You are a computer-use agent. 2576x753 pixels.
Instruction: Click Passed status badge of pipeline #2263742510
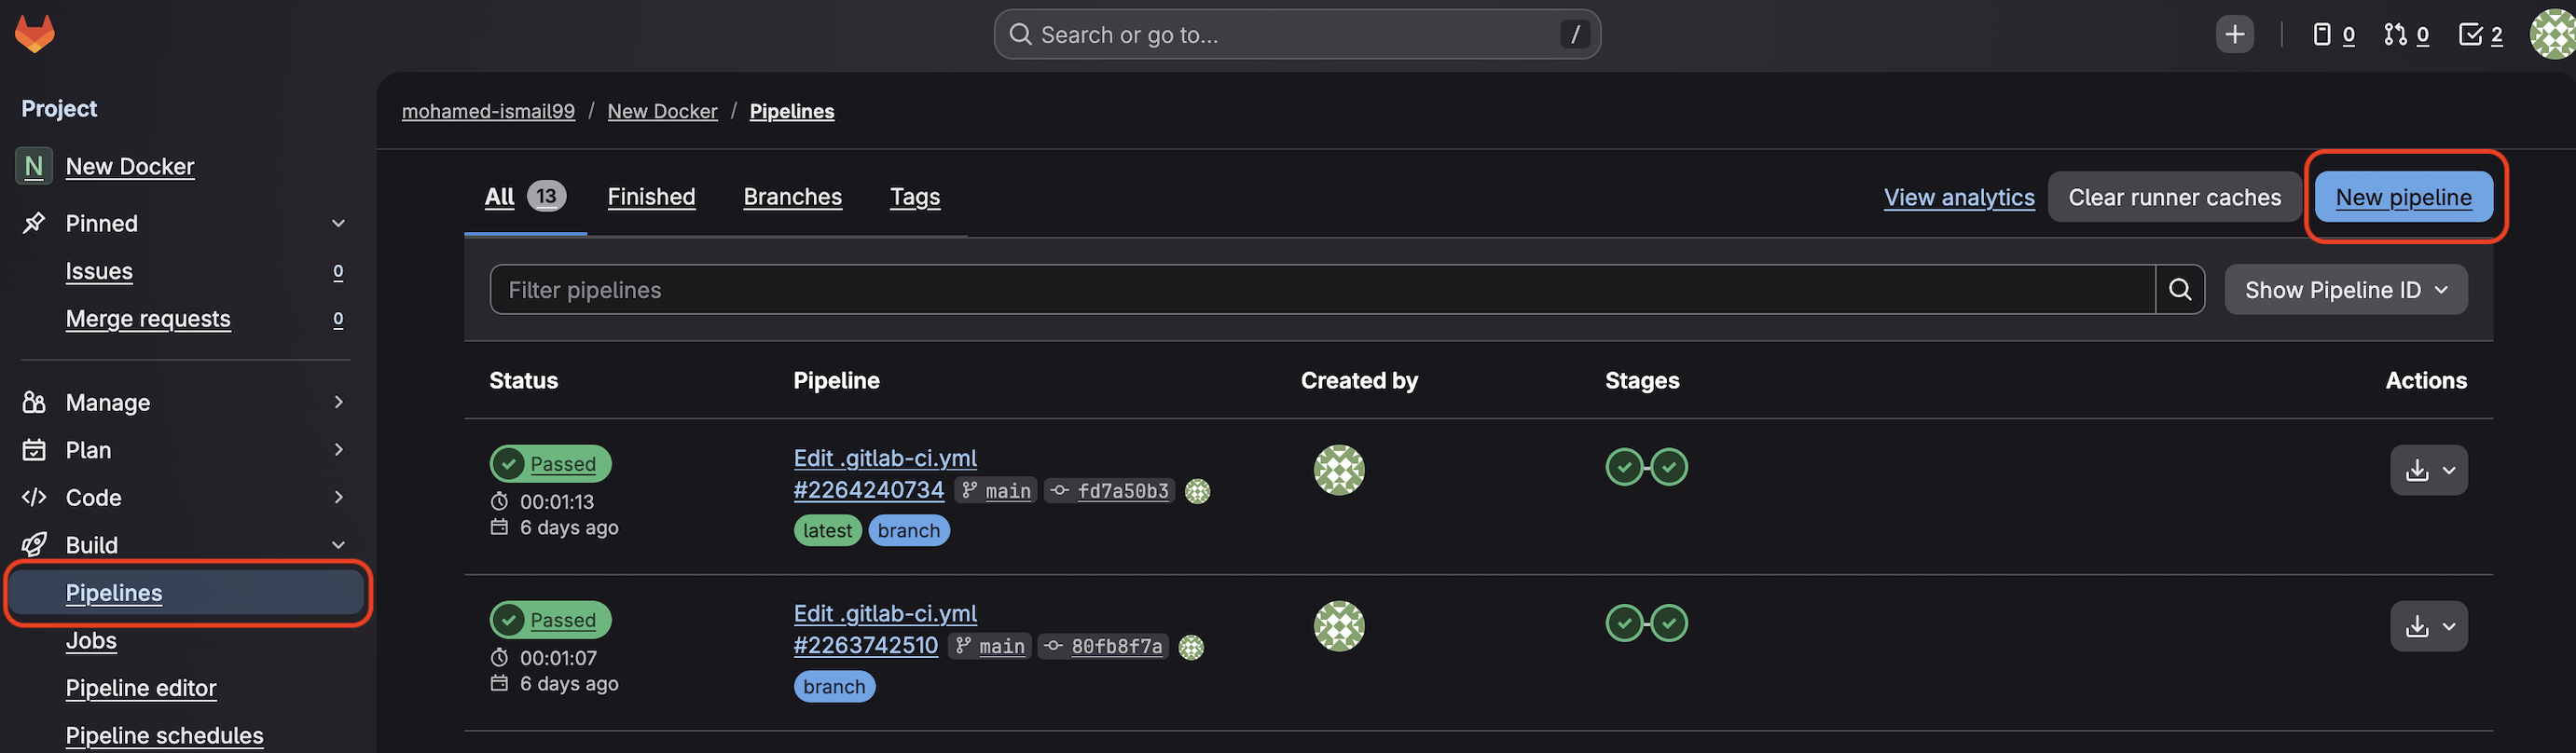[550, 620]
